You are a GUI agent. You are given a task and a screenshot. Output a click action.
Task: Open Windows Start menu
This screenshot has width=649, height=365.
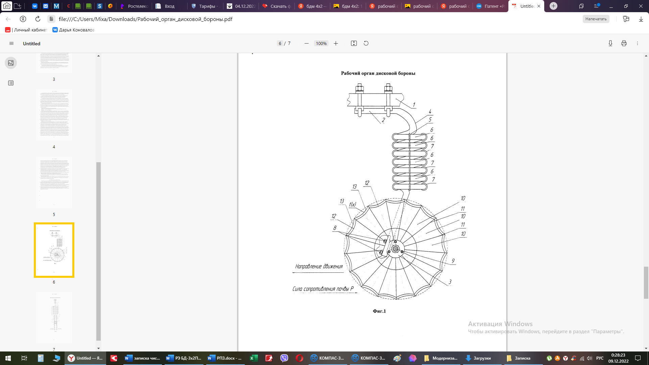pyautogui.click(x=8, y=358)
